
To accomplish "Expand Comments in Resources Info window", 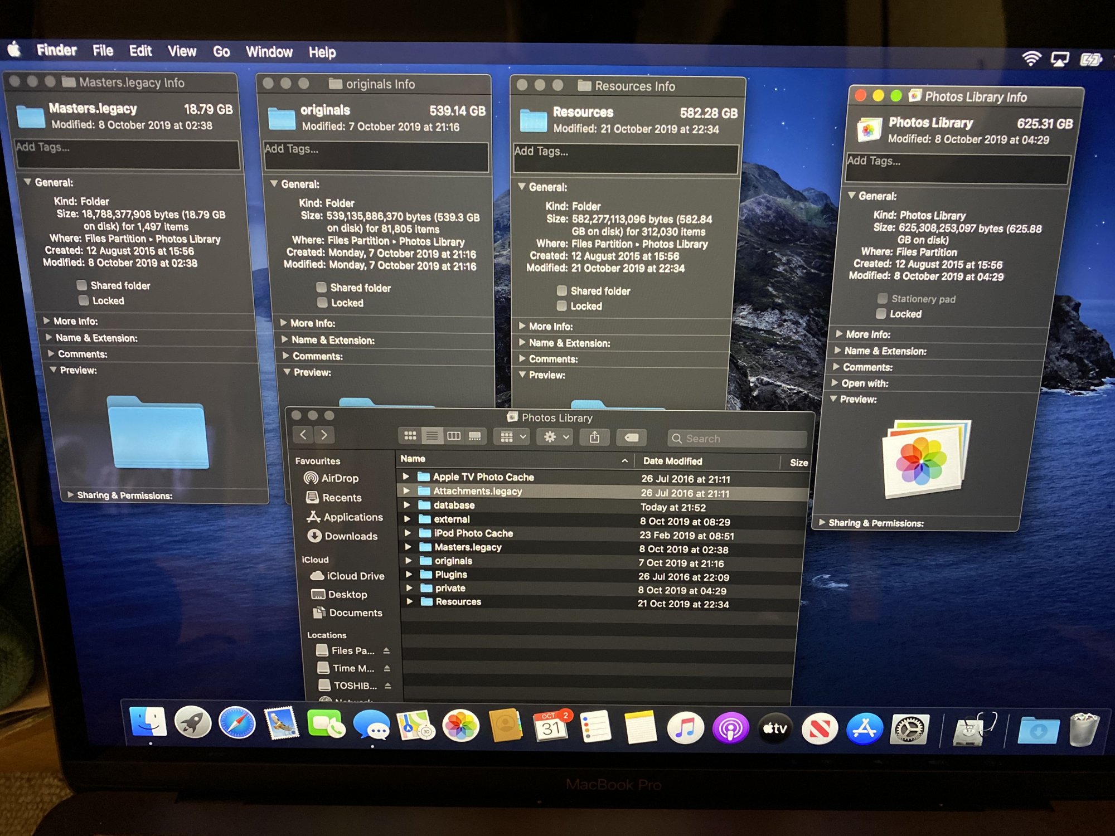I will pyautogui.click(x=522, y=358).
